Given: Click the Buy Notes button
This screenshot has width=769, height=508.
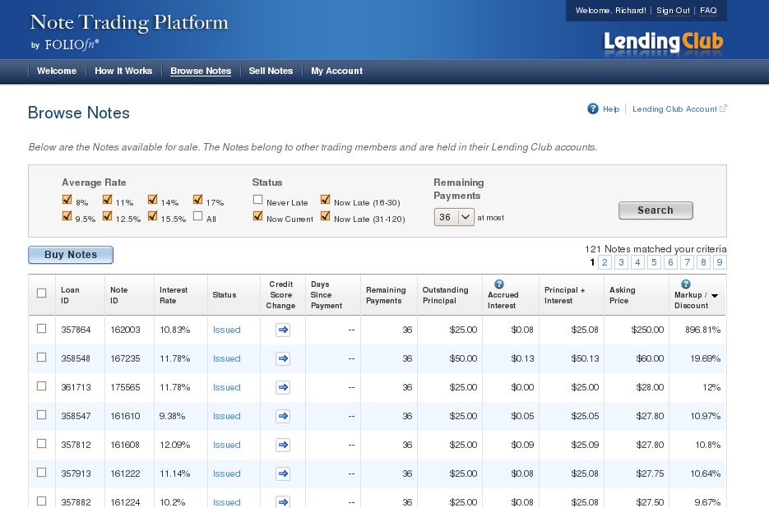Looking at the screenshot, I should coord(71,255).
